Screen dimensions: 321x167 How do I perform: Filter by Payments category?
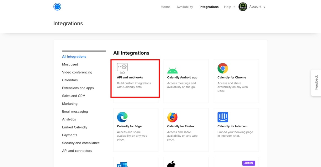point(70,135)
